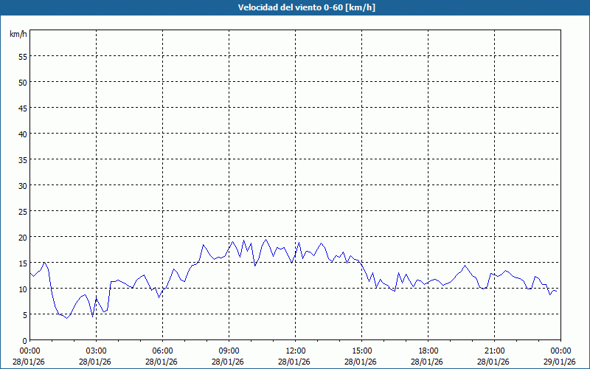The height and width of the screenshot is (369, 590).
Task: Click the chart title 'Velocidad del viento 0-60 [km/h]'
Action: coord(307,7)
